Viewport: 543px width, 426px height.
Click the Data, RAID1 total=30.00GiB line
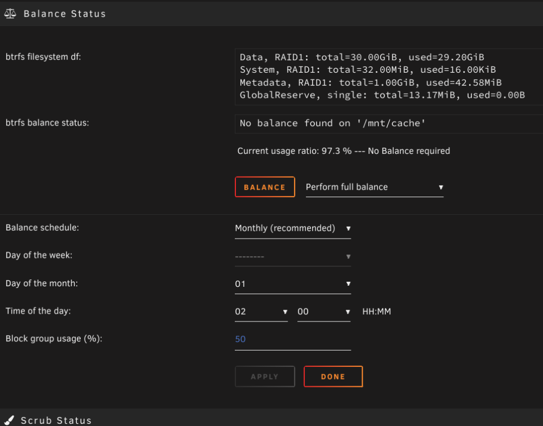(x=362, y=57)
